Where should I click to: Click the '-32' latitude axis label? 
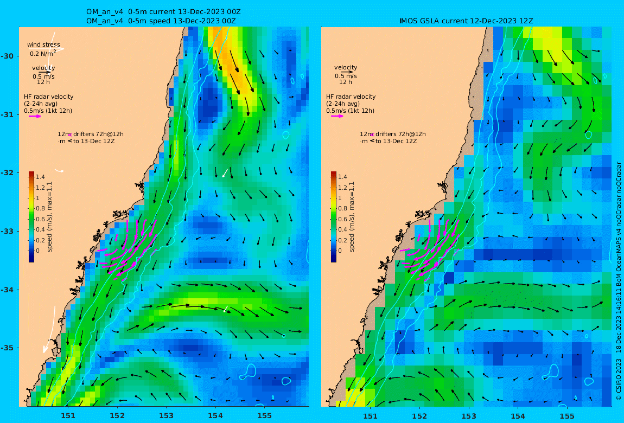coord(7,173)
